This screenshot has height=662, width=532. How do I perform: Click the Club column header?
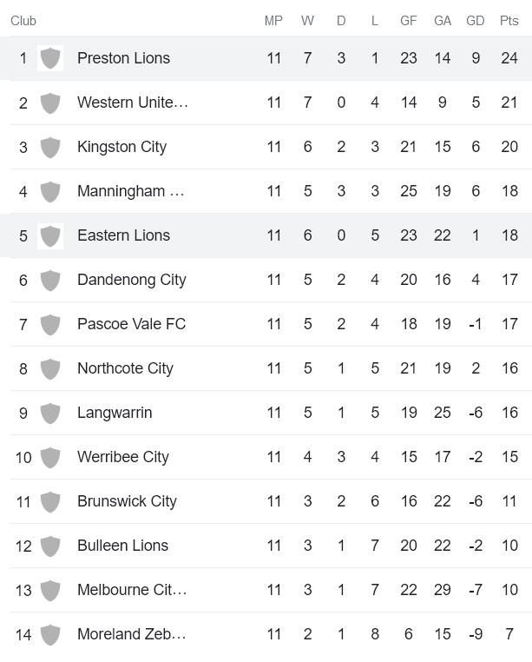coord(23,21)
